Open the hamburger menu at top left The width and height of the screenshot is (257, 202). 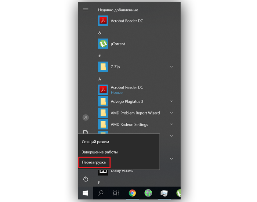point(86,10)
